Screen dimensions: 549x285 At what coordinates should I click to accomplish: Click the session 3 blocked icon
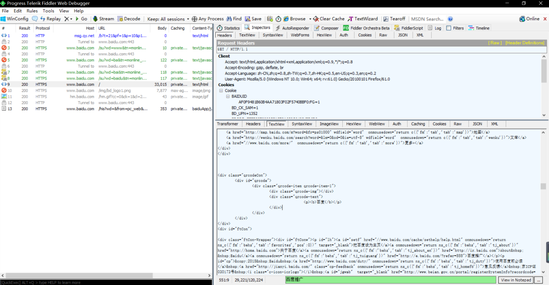(x=4, y=48)
